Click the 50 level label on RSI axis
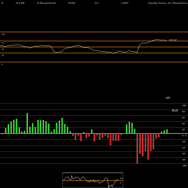The width and height of the screenshot is (188, 188). pos(3,49)
